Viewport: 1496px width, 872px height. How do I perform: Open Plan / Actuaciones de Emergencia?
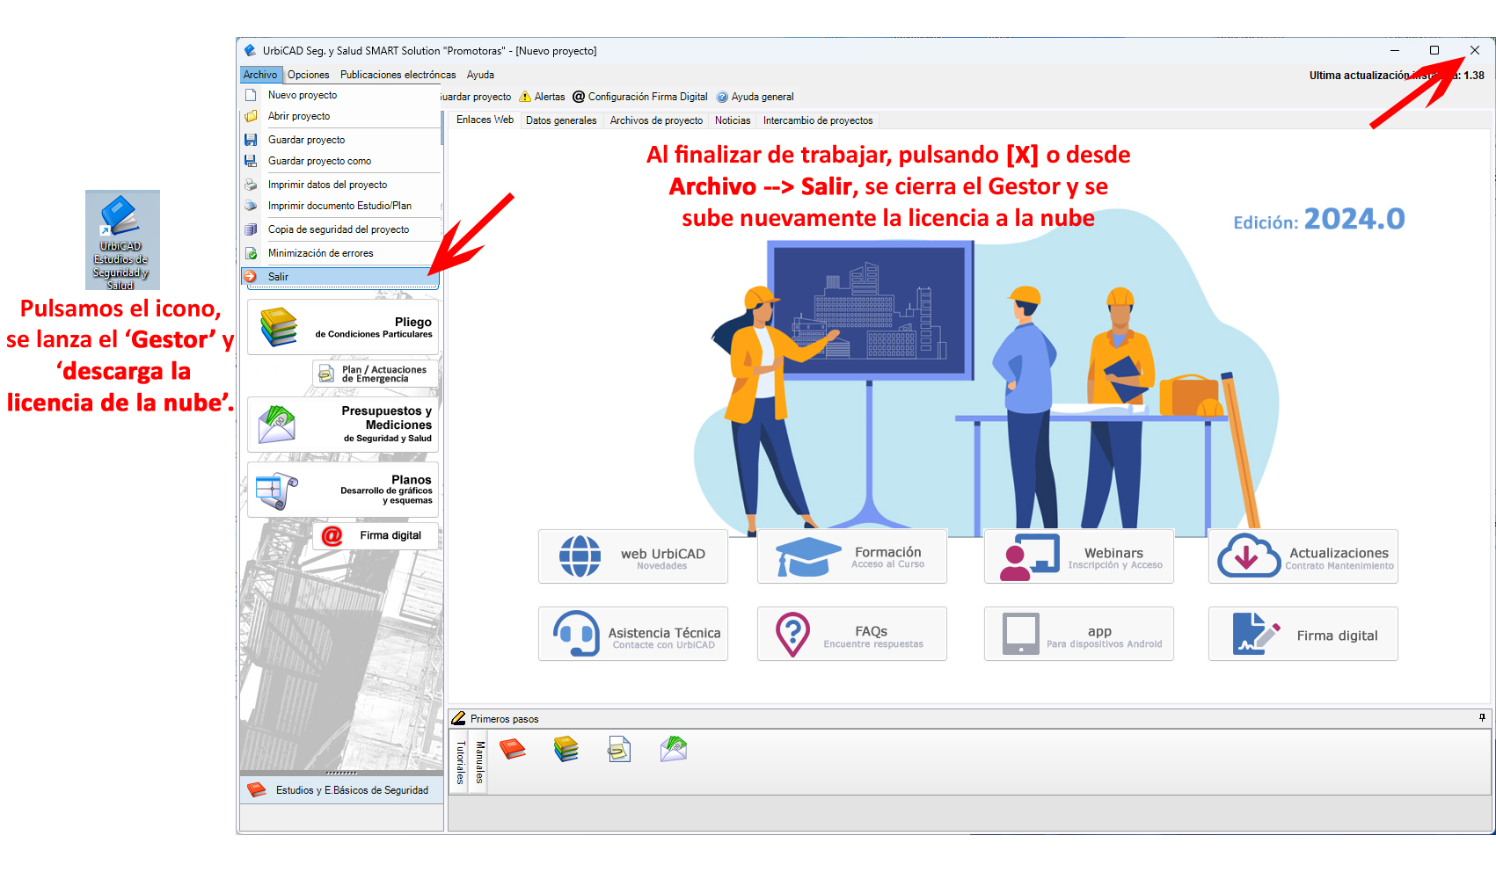(x=376, y=374)
